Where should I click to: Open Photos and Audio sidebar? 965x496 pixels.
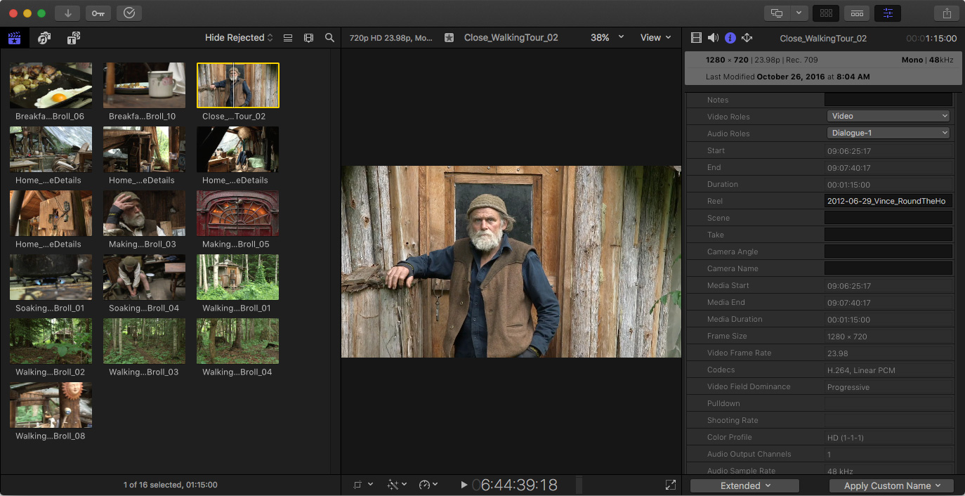(44, 38)
